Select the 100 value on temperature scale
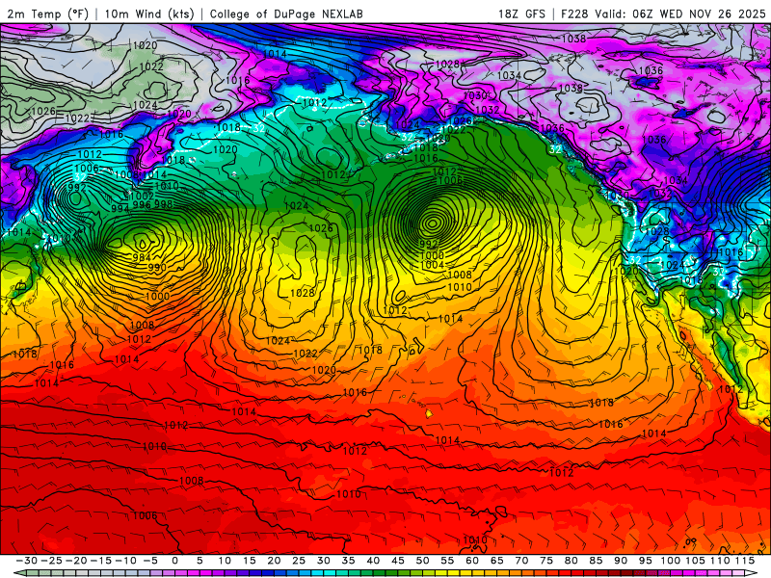The width and height of the screenshot is (771, 578). coord(670,561)
